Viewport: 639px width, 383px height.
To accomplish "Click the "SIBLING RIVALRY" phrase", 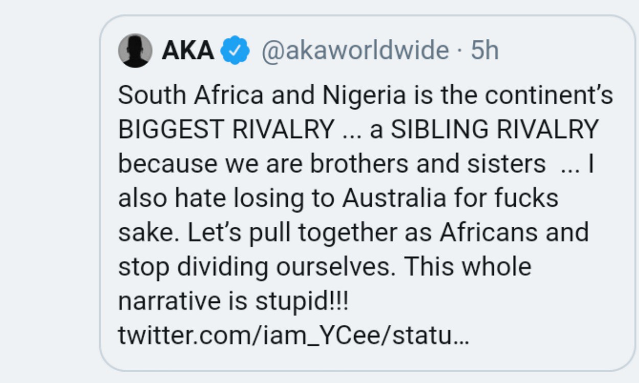I will click(494, 130).
